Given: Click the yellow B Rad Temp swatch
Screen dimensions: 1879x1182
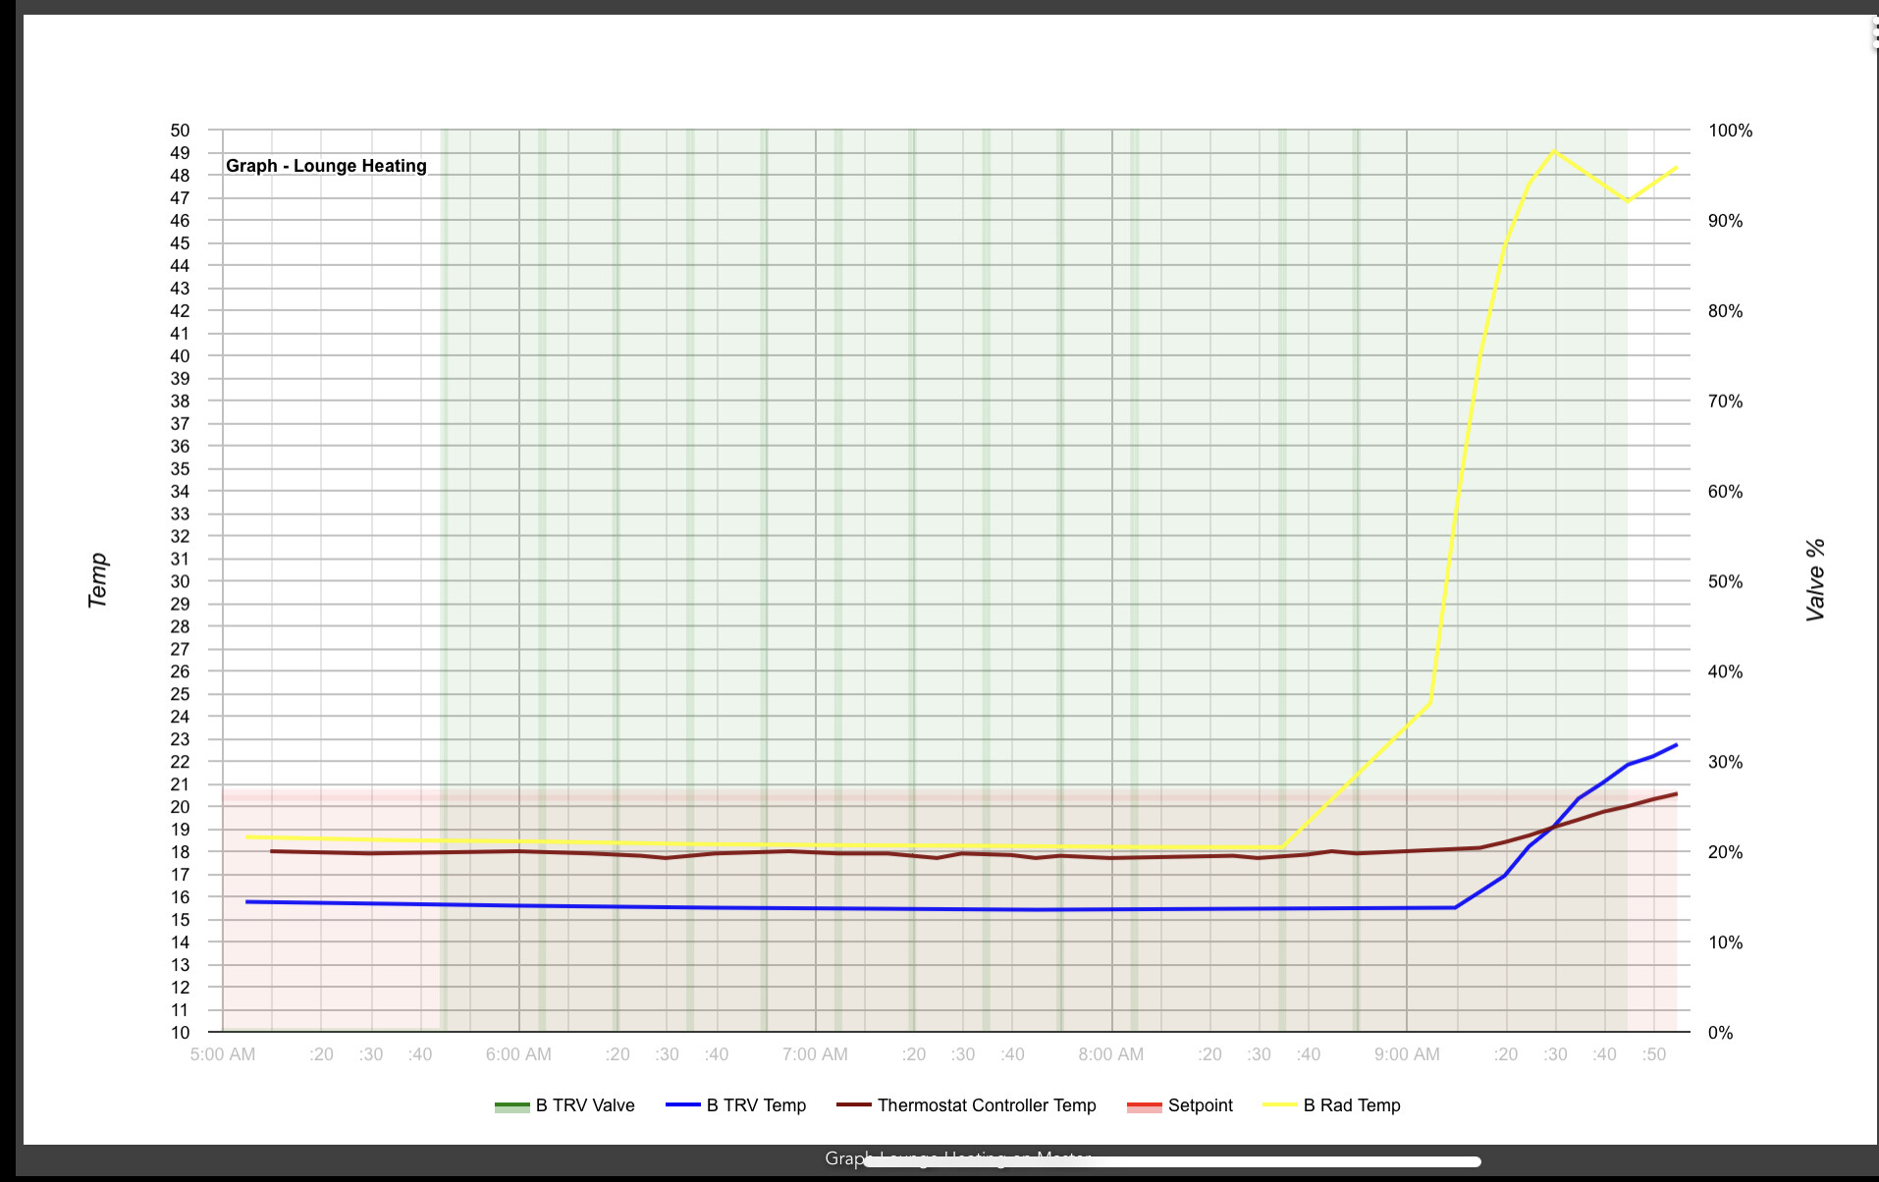Looking at the screenshot, I should [1279, 1105].
